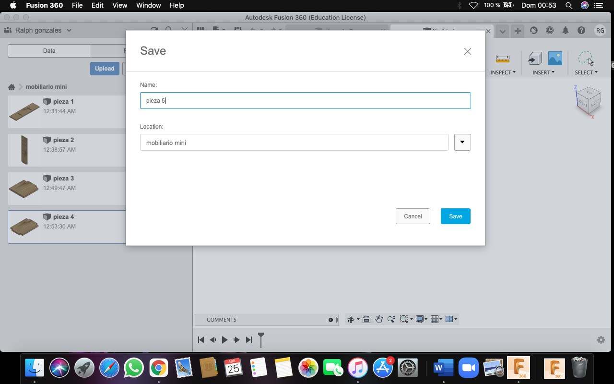Add a comment with the plus icon

click(x=331, y=320)
